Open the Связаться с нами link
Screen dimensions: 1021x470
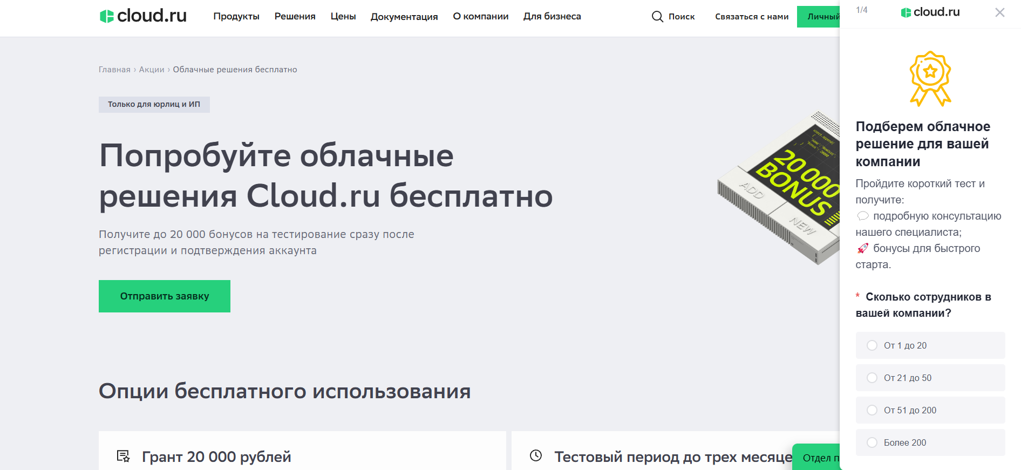click(751, 17)
